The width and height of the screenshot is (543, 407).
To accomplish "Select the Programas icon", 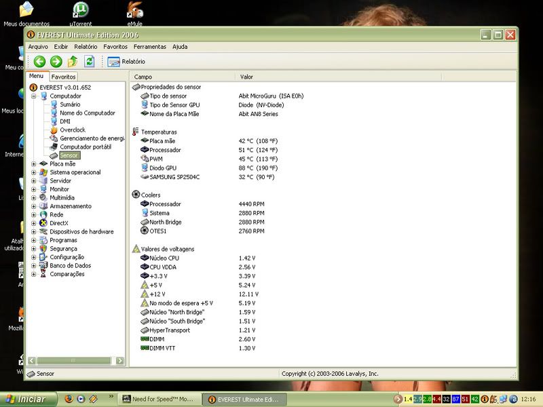I will click(43, 240).
